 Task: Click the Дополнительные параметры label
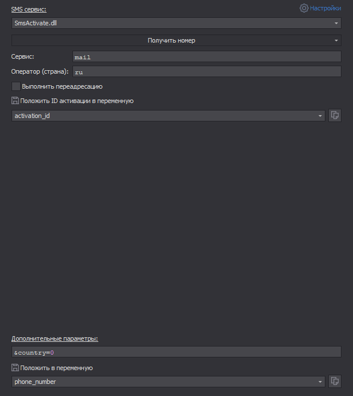(55, 338)
